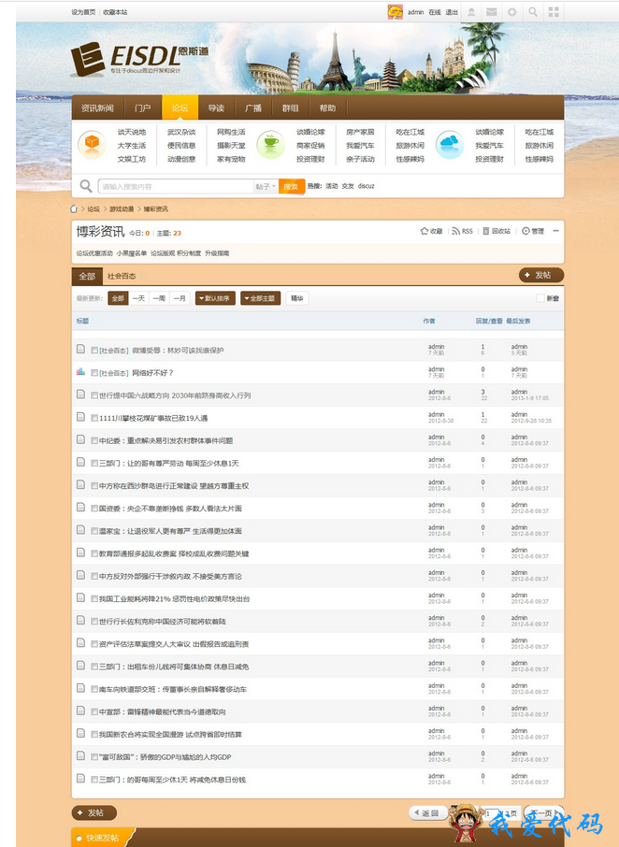Check the box for 教育部通报 thread
The image size is (619, 847).
94,553
